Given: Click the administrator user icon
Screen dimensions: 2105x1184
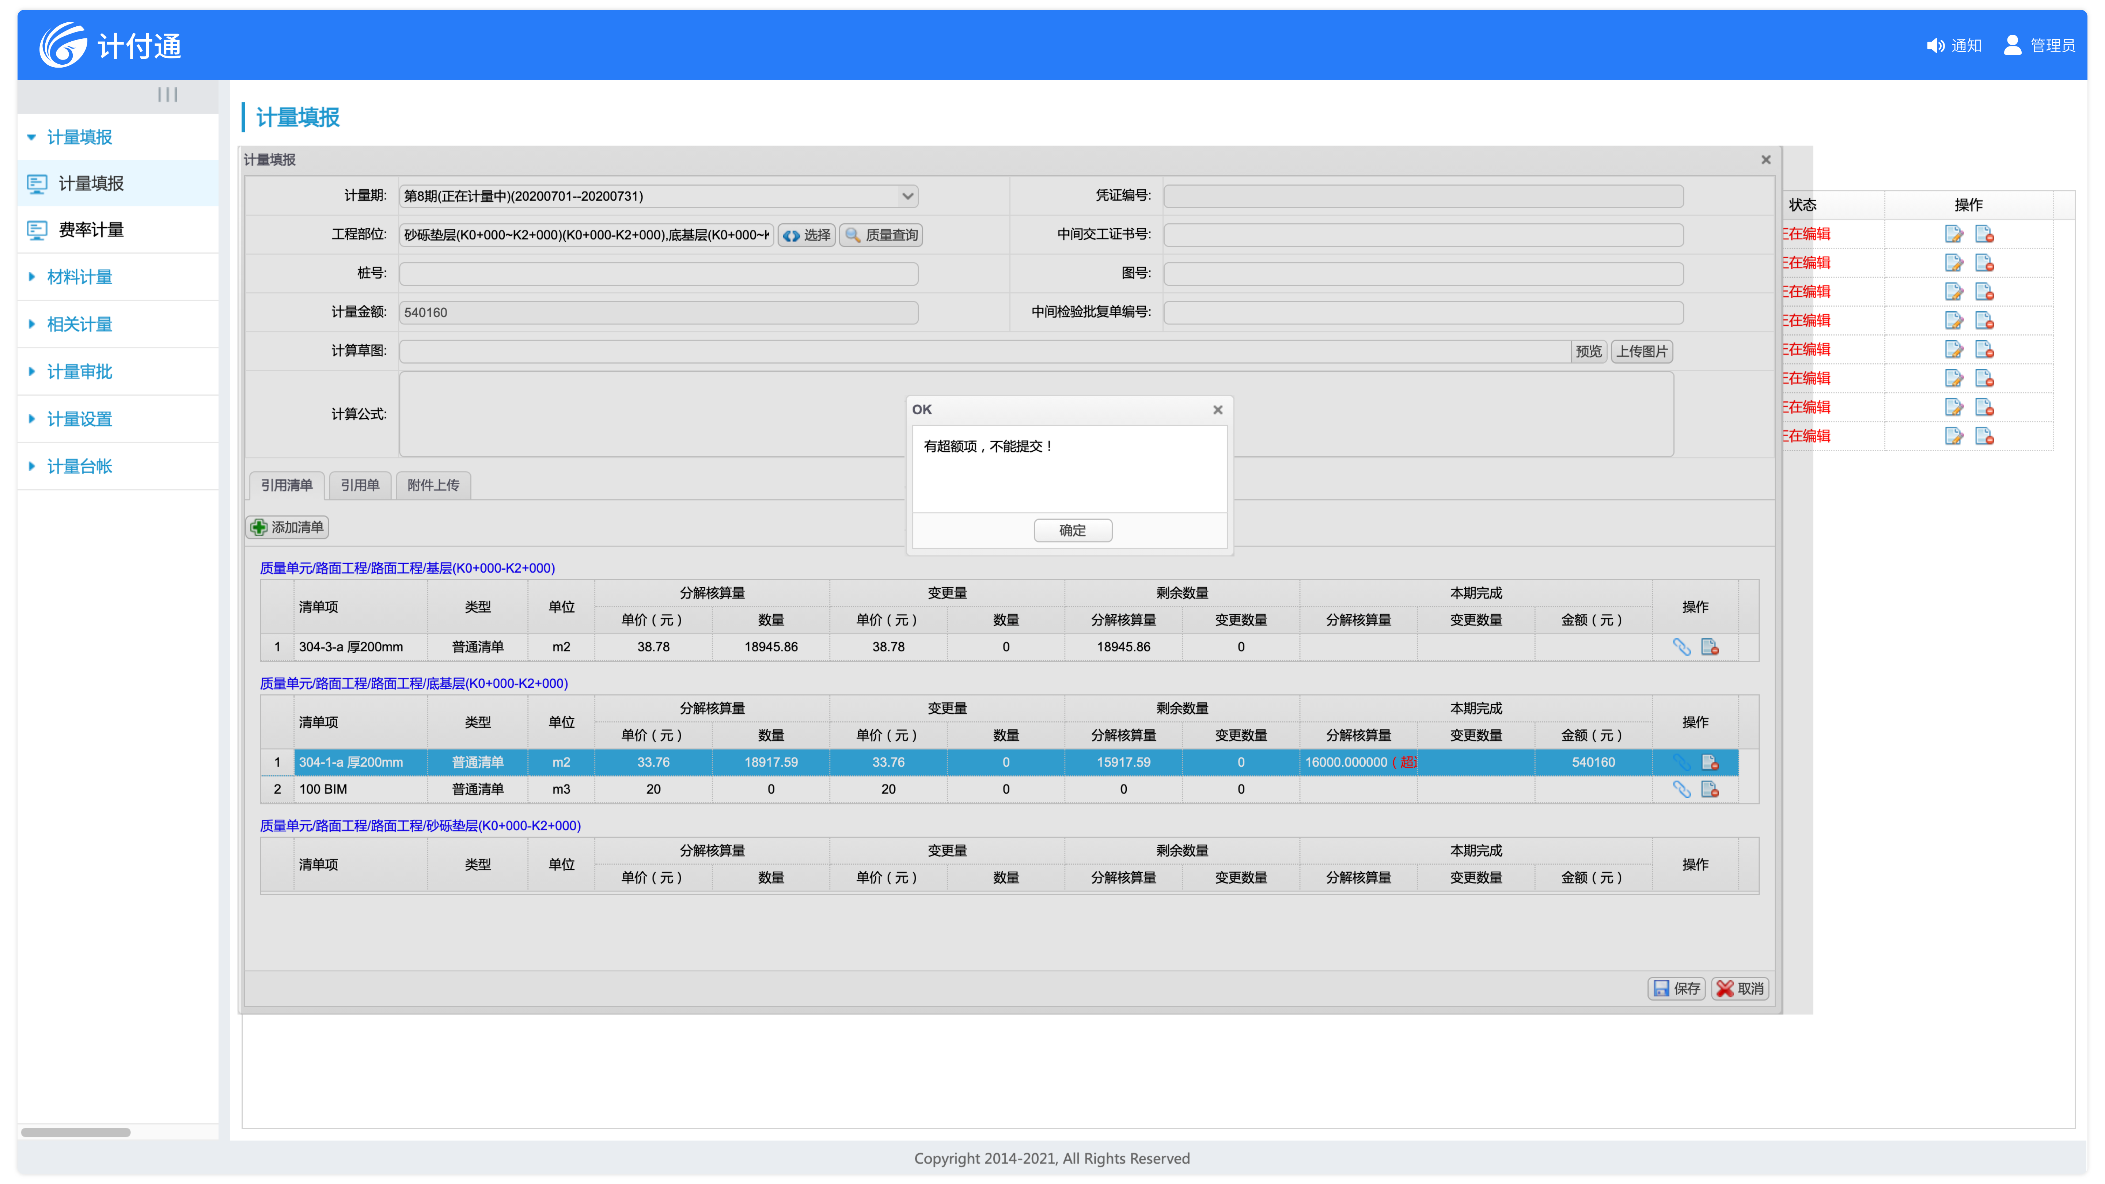Looking at the screenshot, I should [2012, 46].
